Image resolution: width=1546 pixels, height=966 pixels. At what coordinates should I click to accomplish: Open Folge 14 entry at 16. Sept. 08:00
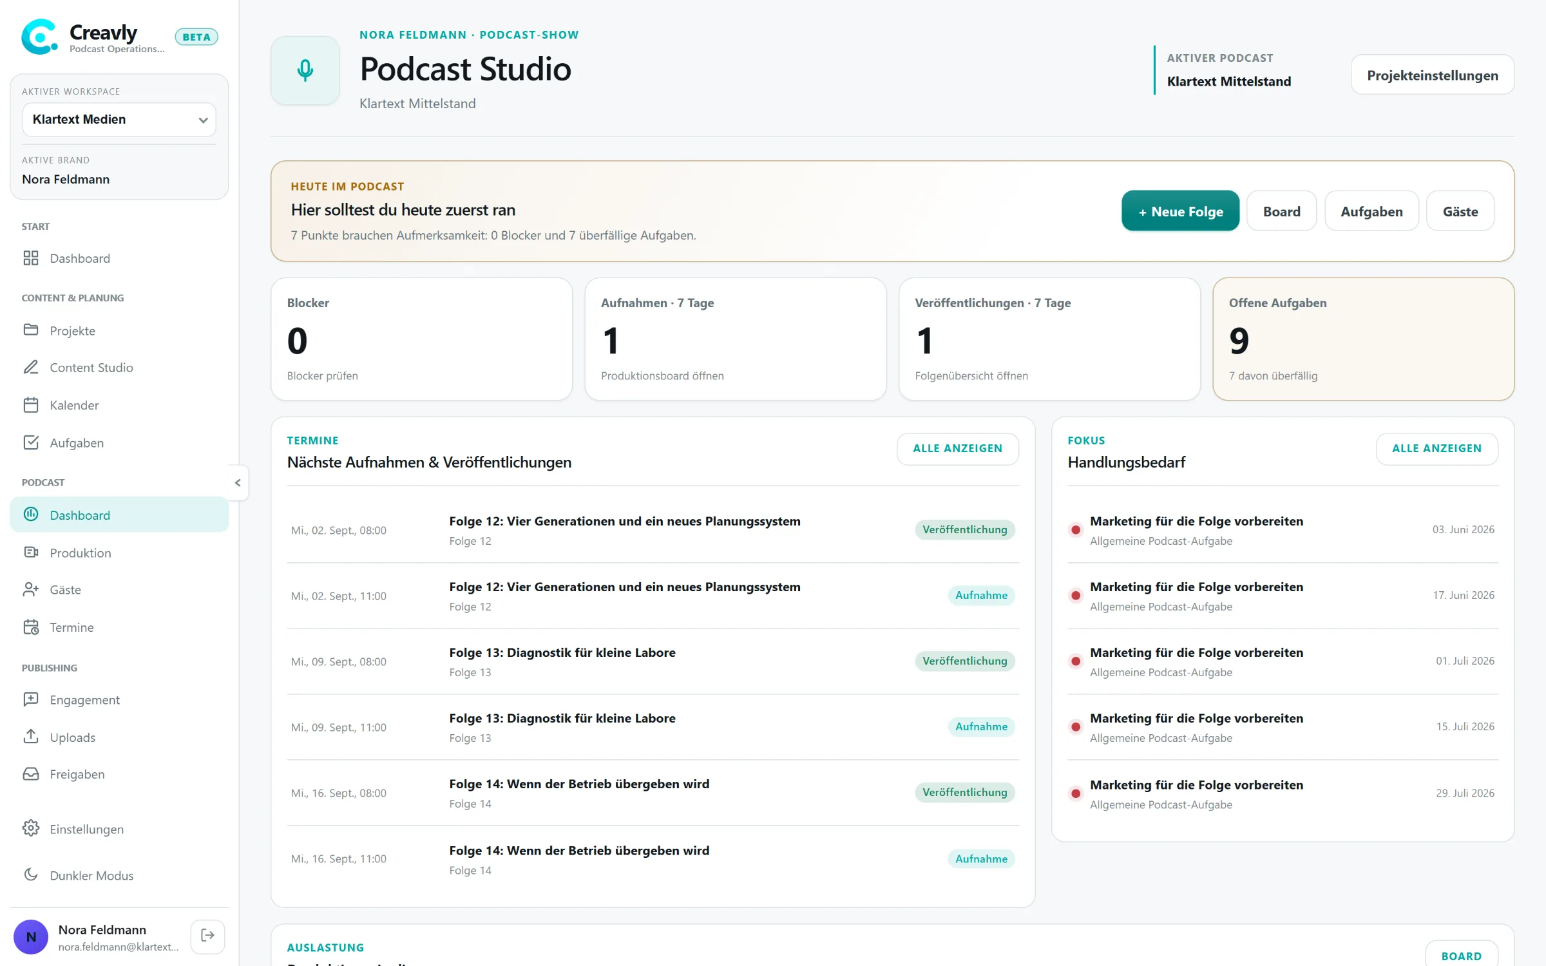coord(653,793)
